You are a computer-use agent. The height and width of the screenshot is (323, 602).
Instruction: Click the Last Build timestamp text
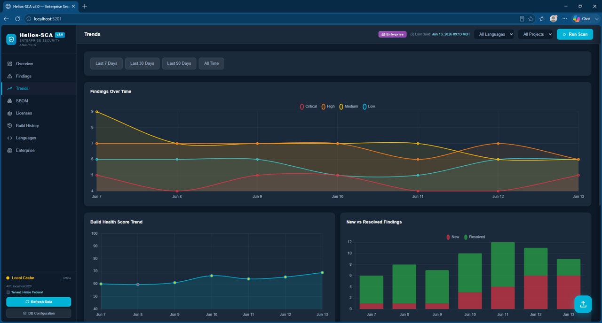440,34
